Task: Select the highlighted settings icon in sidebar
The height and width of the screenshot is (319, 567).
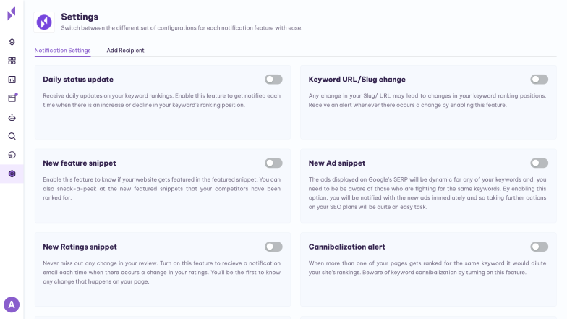Action: [12, 174]
